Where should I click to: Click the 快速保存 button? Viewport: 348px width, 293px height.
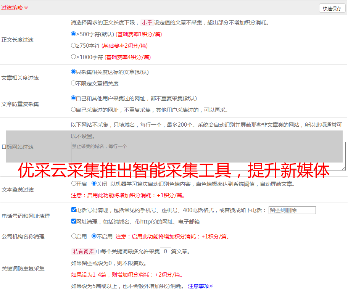coord(332,8)
